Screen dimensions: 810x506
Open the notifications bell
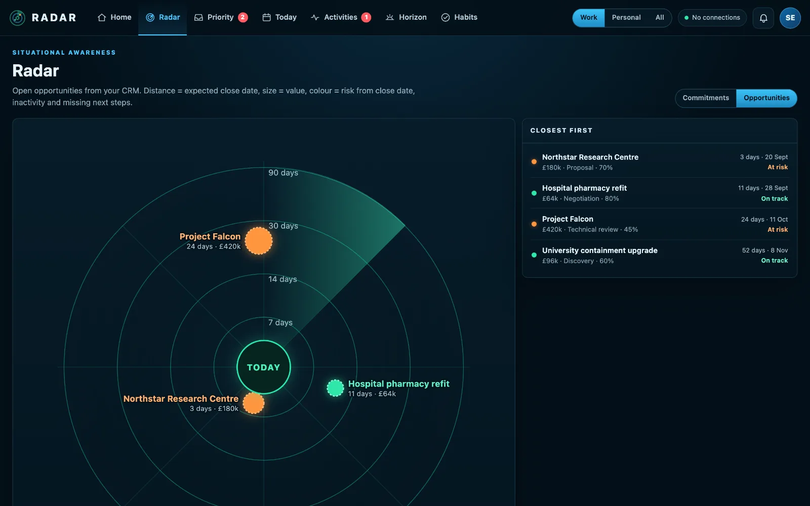[763, 18]
